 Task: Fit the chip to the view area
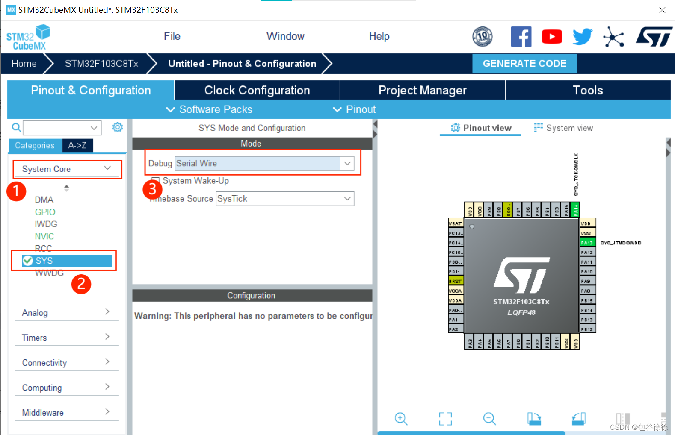pos(445,419)
